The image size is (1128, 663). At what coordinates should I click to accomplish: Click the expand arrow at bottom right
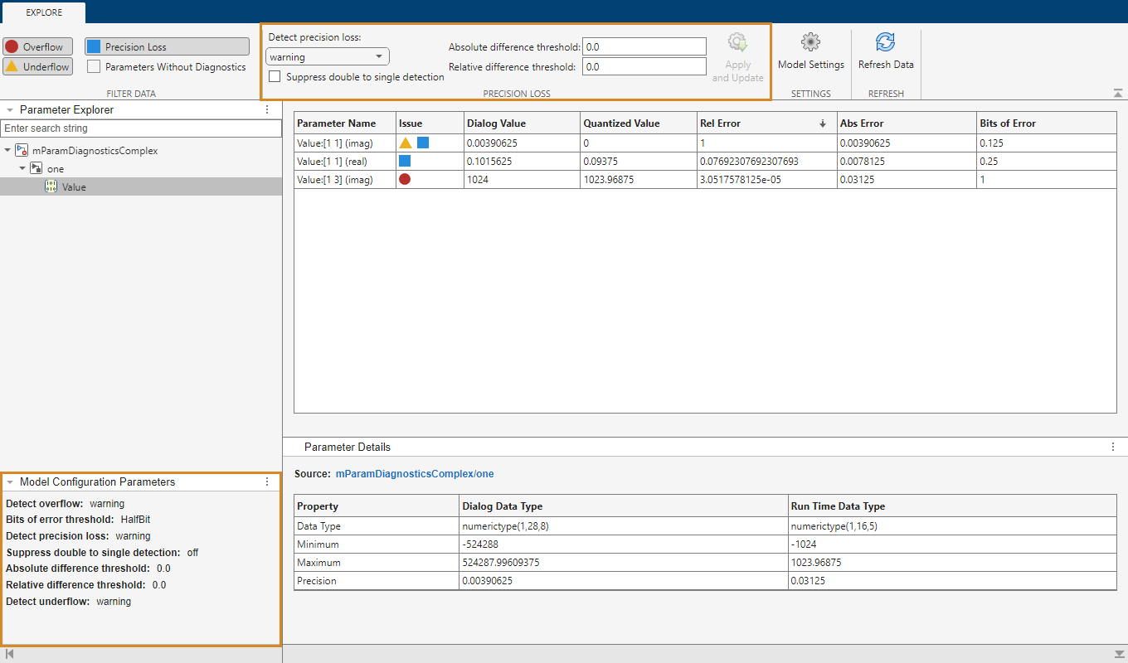point(1118,654)
